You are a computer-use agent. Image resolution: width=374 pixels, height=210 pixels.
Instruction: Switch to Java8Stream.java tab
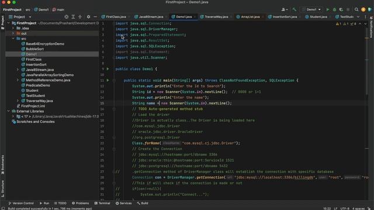point(151,17)
